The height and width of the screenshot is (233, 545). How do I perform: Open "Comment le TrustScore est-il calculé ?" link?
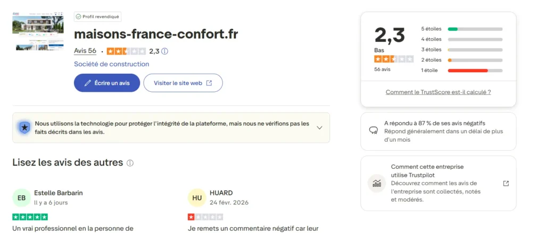pyautogui.click(x=438, y=92)
